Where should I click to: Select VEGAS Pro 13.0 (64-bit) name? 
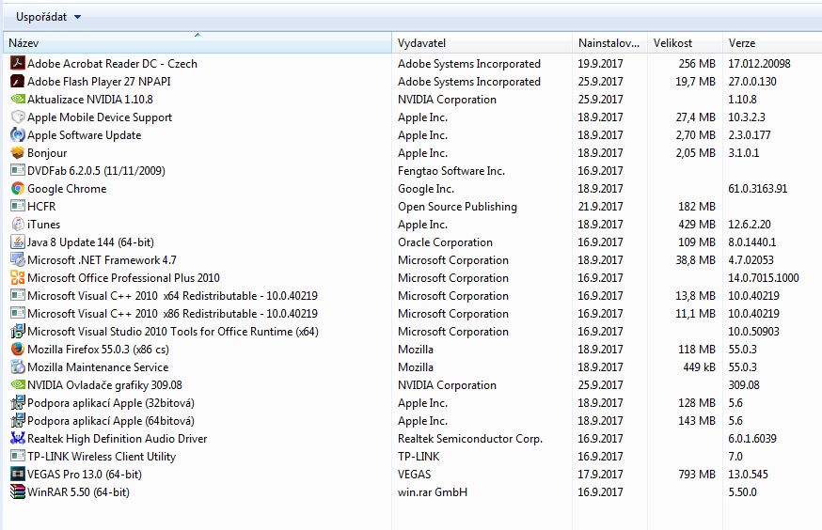click(85, 474)
